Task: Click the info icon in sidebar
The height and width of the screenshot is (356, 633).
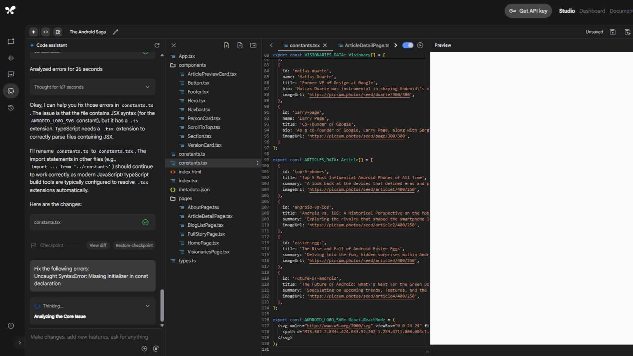Action: point(11,326)
